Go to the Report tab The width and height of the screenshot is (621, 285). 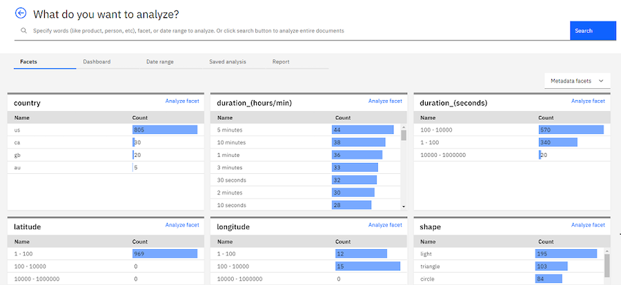click(x=281, y=62)
